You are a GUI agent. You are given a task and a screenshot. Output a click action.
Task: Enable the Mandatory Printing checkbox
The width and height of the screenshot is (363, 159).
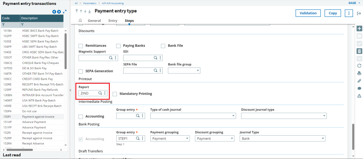point(115,94)
